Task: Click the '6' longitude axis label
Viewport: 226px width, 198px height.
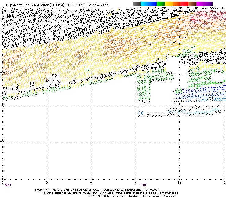Action: point(91,182)
